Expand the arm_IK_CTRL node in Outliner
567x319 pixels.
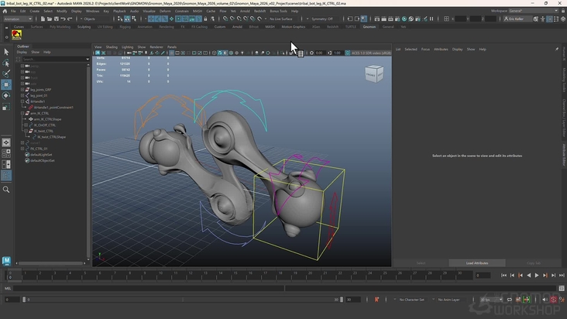tap(22, 112)
